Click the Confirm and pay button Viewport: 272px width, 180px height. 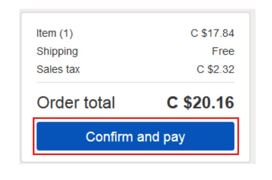pos(136,136)
